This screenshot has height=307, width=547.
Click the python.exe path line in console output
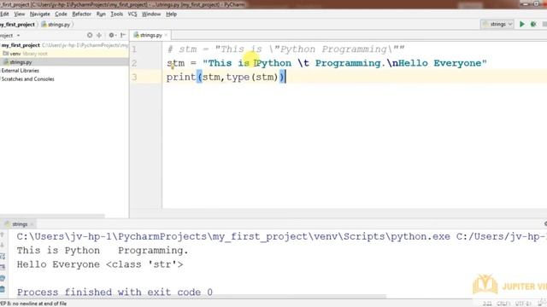click(x=281, y=237)
